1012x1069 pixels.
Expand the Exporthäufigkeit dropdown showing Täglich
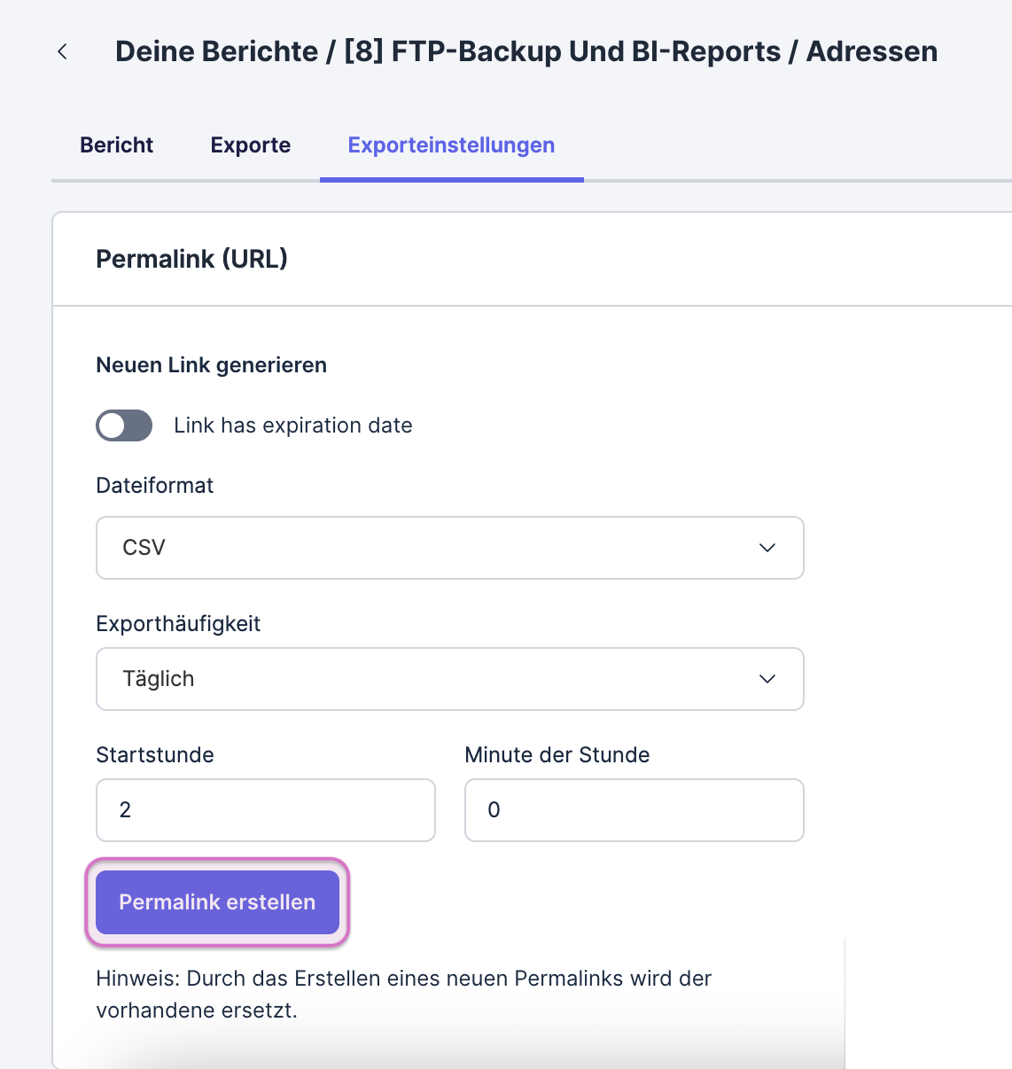coord(449,679)
